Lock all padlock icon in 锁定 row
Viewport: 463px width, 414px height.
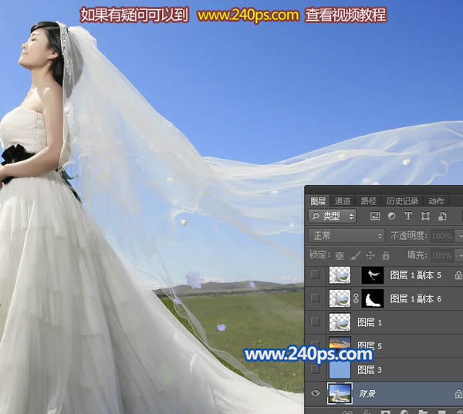tap(386, 255)
